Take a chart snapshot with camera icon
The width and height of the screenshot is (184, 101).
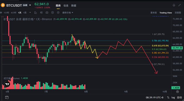tap(47, 12)
